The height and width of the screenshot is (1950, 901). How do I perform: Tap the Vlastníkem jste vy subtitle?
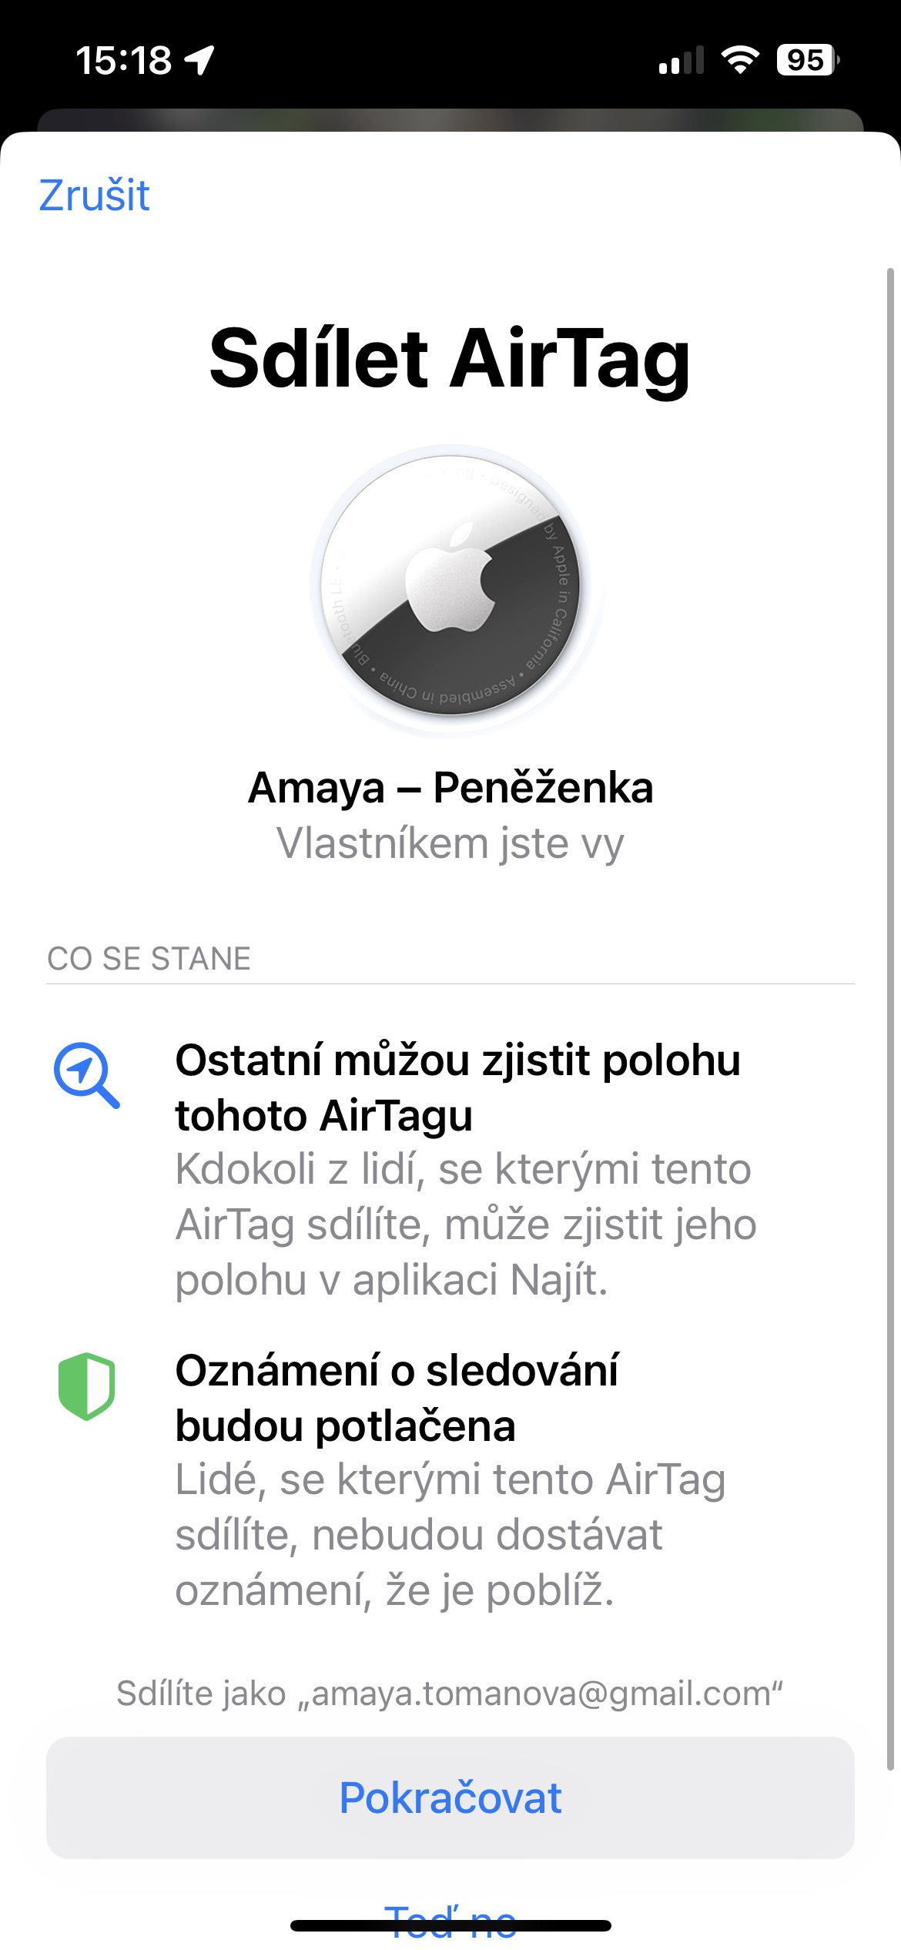click(450, 843)
